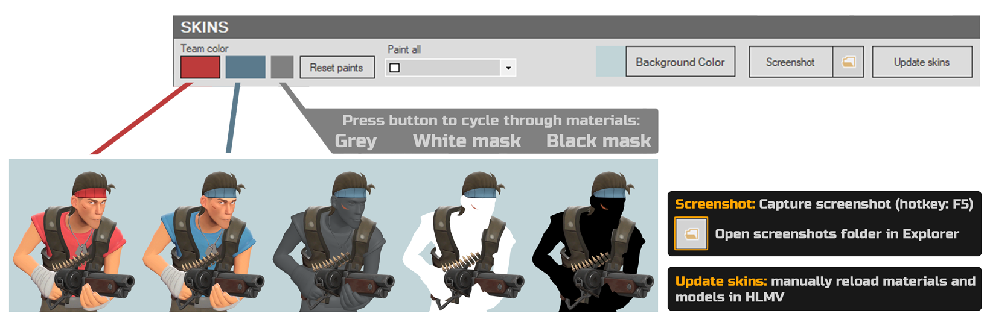Click 'Open screenshots folder in Explorer' text

click(x=837, y=234)
